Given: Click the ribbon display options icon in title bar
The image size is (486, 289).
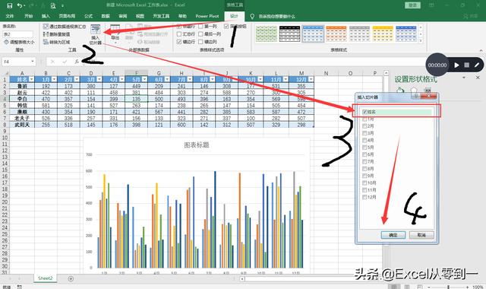Looking at the screenshot, I should tap(431, 5).
